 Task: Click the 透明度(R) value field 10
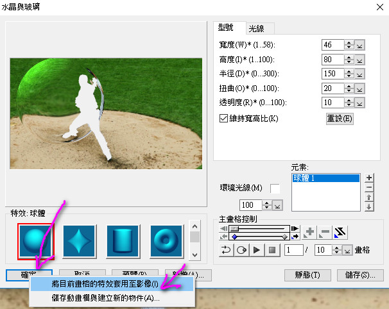click(x=333, y=103)
